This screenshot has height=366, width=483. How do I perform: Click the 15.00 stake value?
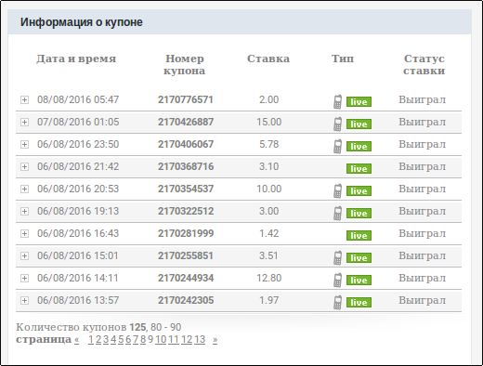(x=268, y=122)
